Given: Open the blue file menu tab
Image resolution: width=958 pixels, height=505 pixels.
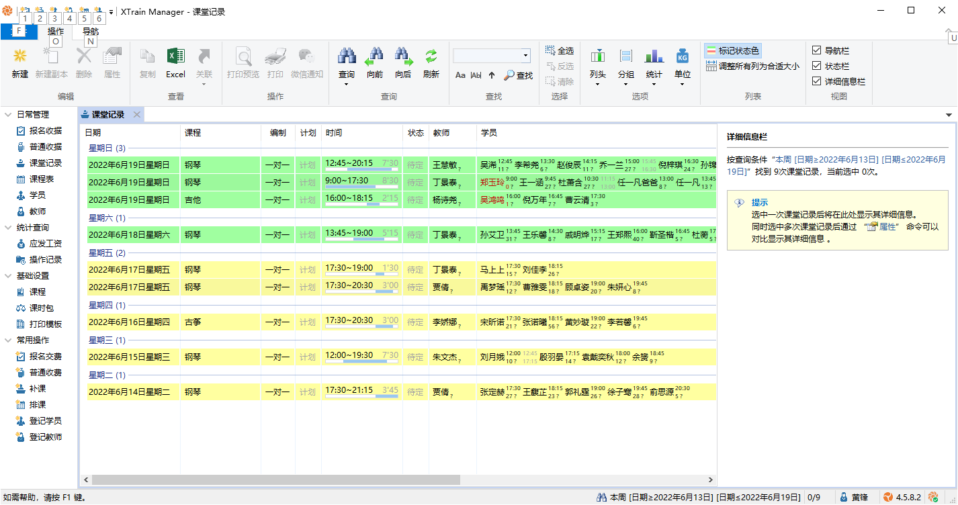Looking at the screenshot, I should click(x=19, y=32).
